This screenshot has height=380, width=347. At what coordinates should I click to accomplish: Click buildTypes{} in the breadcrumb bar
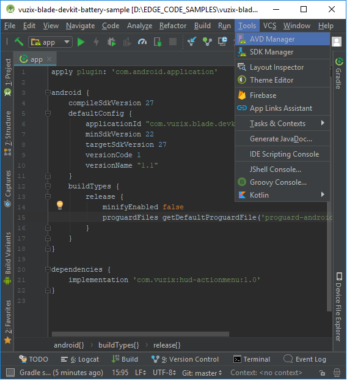[x=119, y=345]
